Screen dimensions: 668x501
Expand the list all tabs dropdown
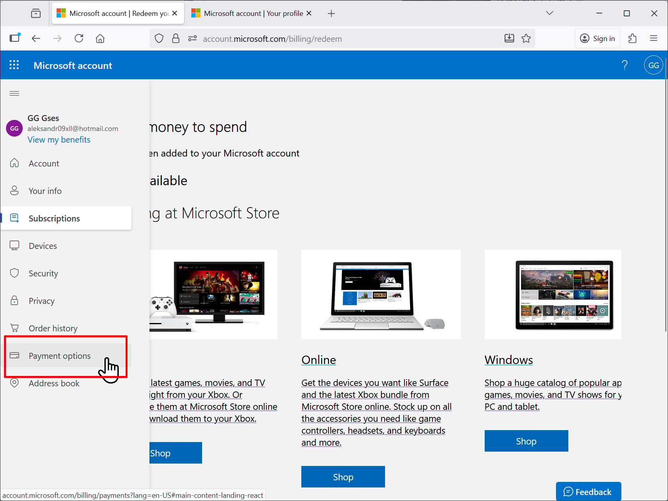(x=550, y=13)
